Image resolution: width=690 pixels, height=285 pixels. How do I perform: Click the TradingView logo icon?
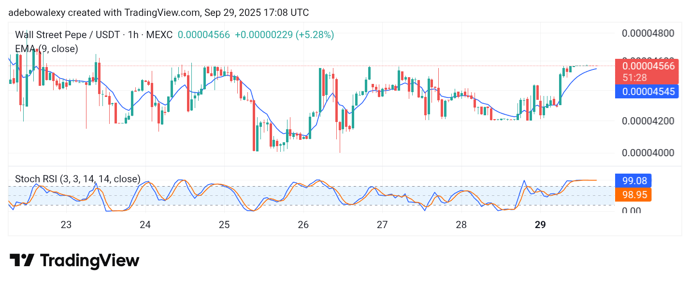tap(22, 260)
